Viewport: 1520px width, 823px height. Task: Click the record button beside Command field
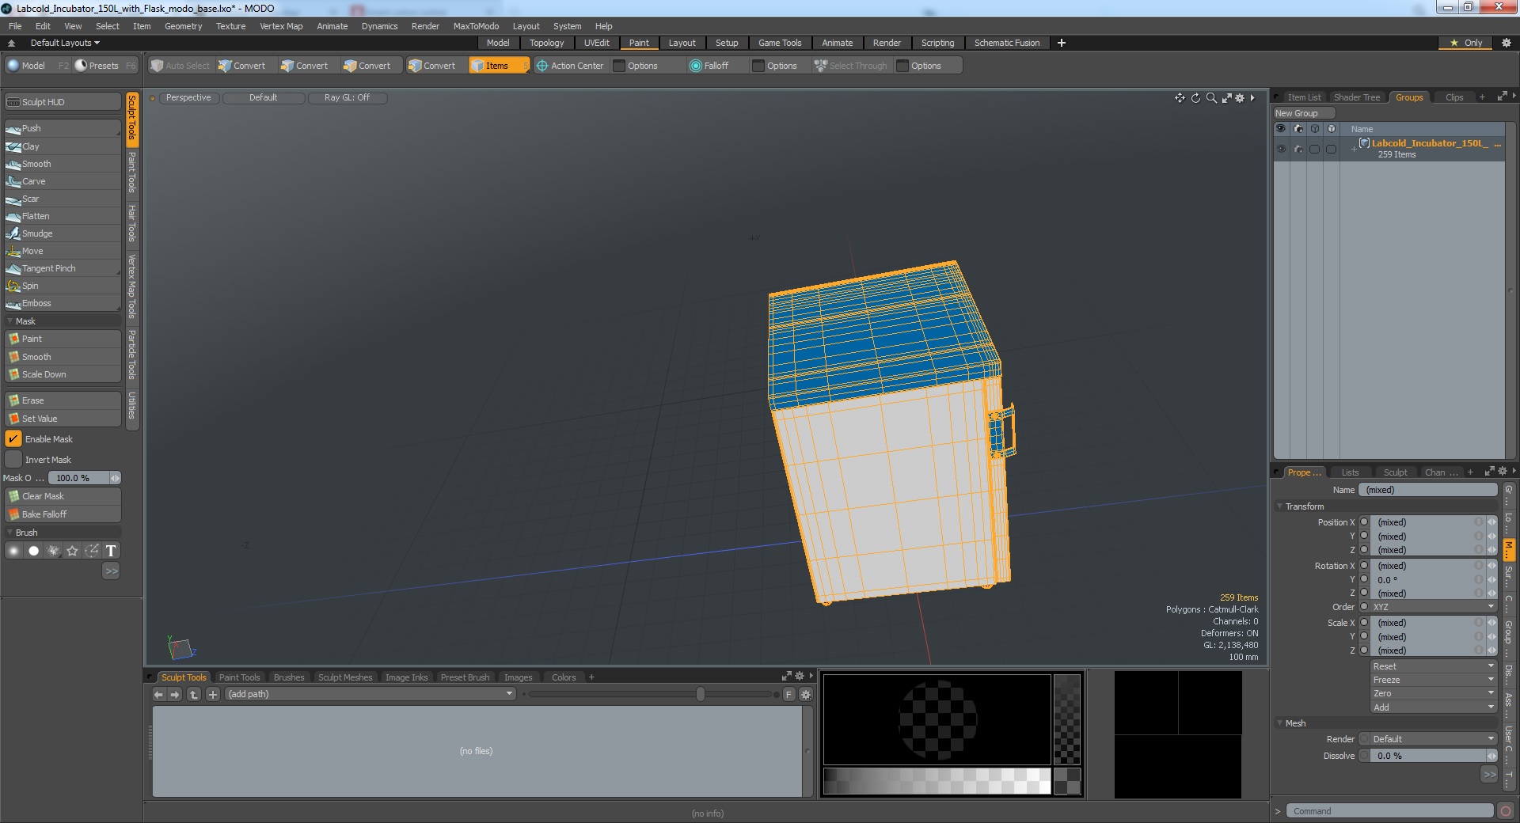1506,811
